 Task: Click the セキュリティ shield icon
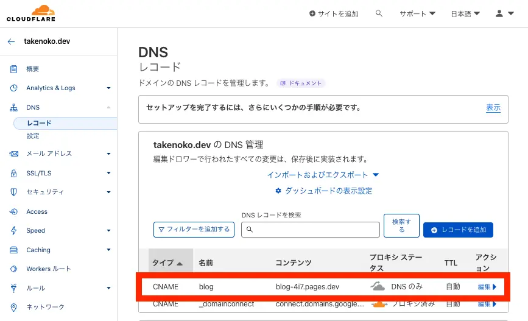[13, 192]
